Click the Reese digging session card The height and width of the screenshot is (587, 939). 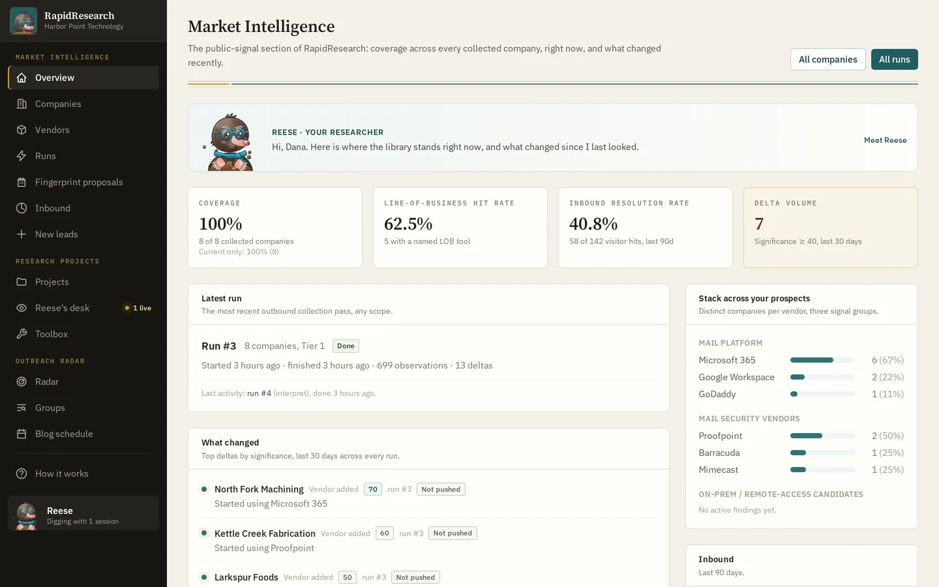click(83, 513)
